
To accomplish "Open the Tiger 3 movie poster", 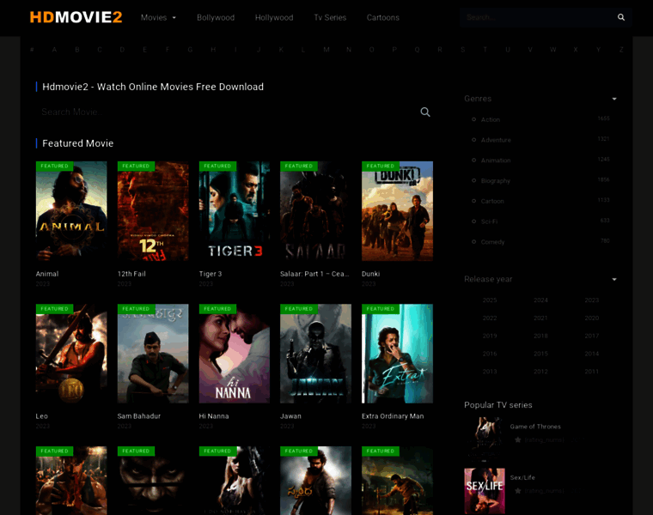I will [235, 211].
